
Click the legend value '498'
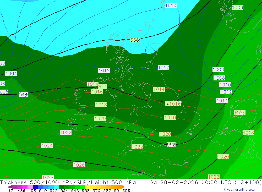[32, 191]
